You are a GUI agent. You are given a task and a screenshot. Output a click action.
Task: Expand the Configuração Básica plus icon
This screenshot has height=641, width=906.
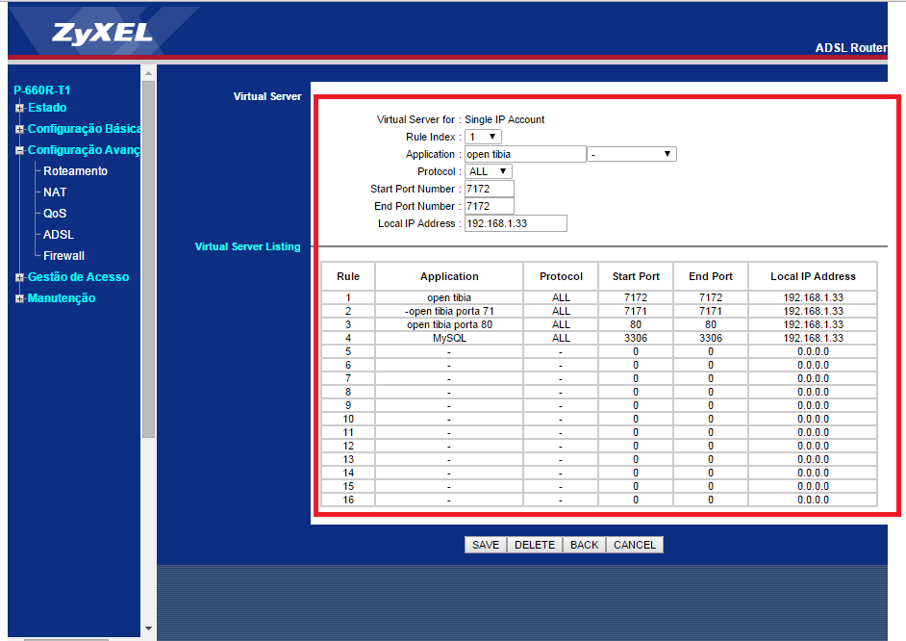pos(19,130)
